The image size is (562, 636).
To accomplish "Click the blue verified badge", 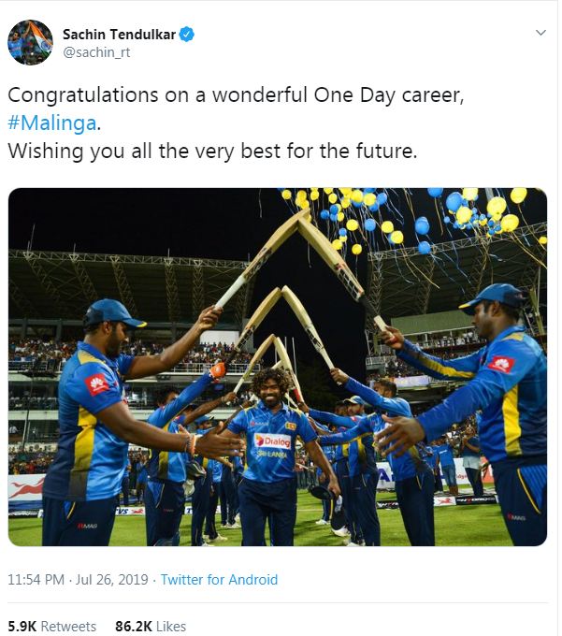I will (x=186, y=35).
